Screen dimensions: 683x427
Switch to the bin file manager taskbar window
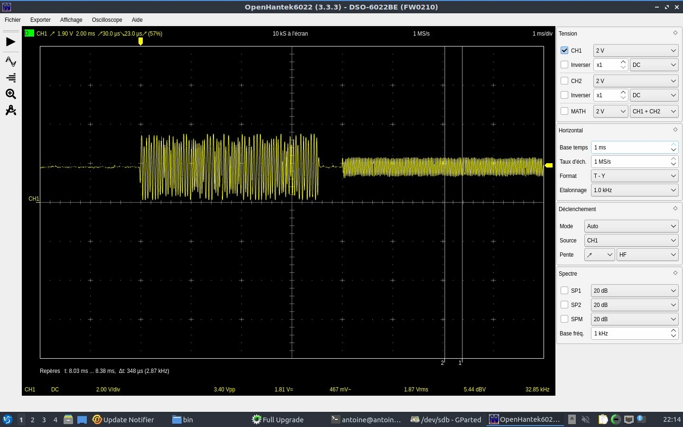[183, 419]
